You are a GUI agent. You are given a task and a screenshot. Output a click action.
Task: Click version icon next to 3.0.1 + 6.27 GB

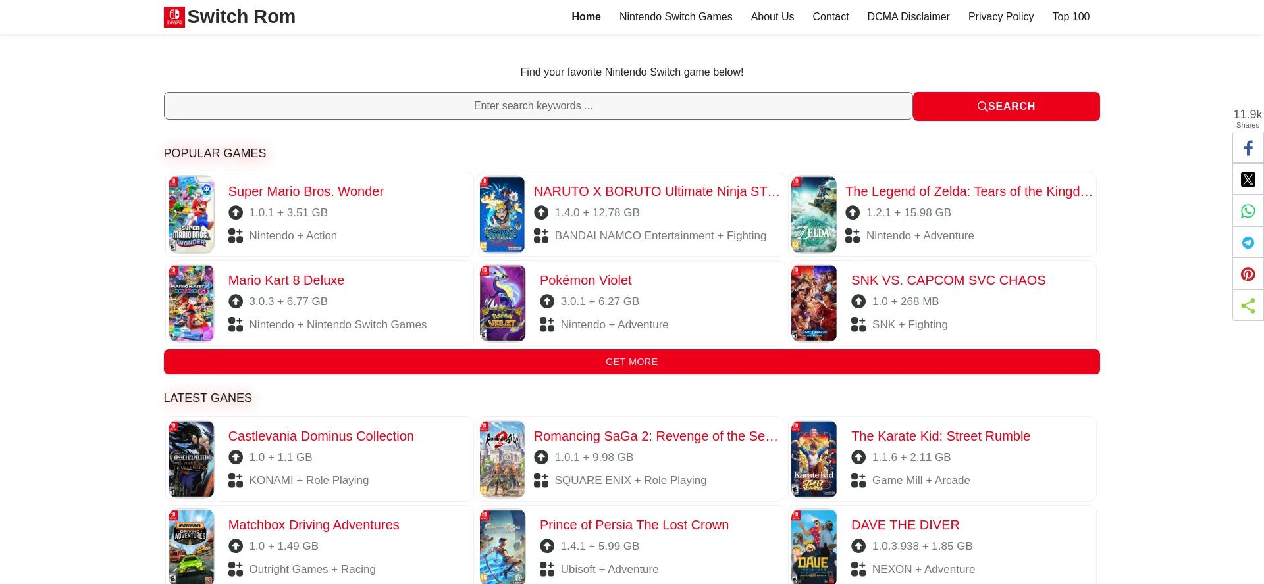pos(547,301)
